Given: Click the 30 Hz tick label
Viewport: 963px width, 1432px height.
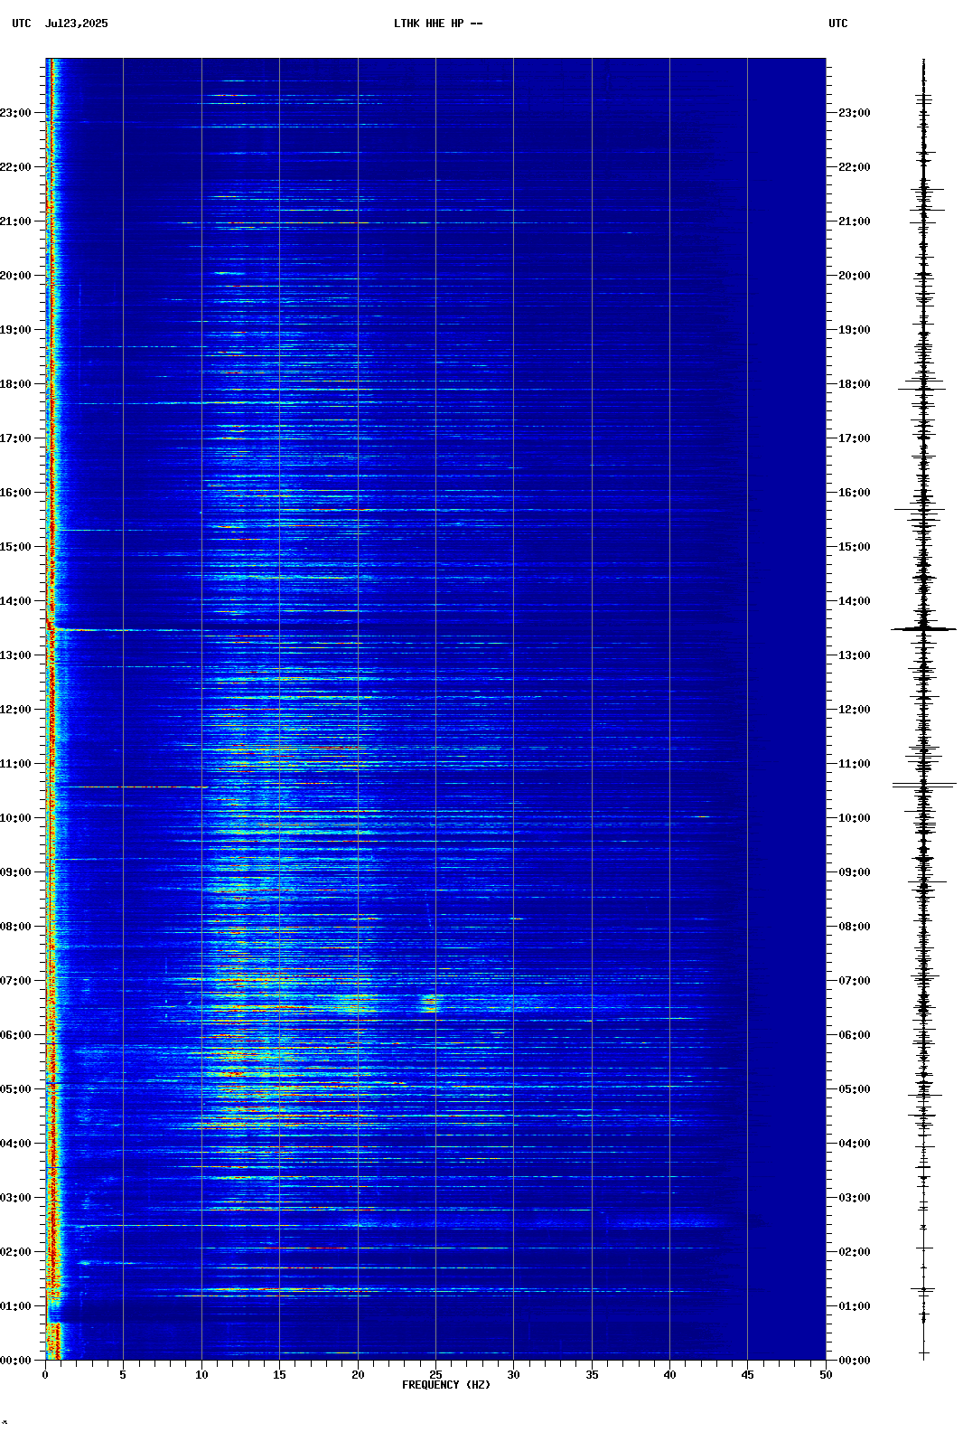Looking at the screenshot, I should [513, 1375].
